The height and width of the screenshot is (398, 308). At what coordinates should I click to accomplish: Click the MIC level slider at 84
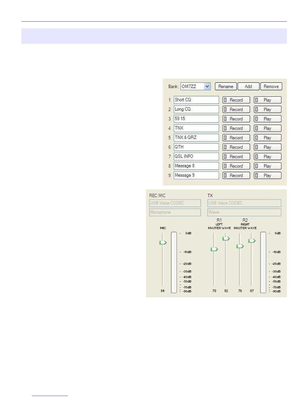163,242
